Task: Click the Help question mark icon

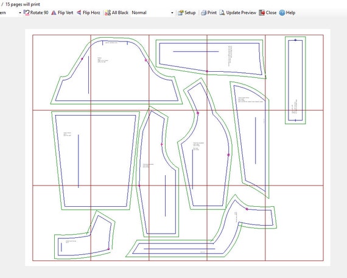Action: coord(282,13)
